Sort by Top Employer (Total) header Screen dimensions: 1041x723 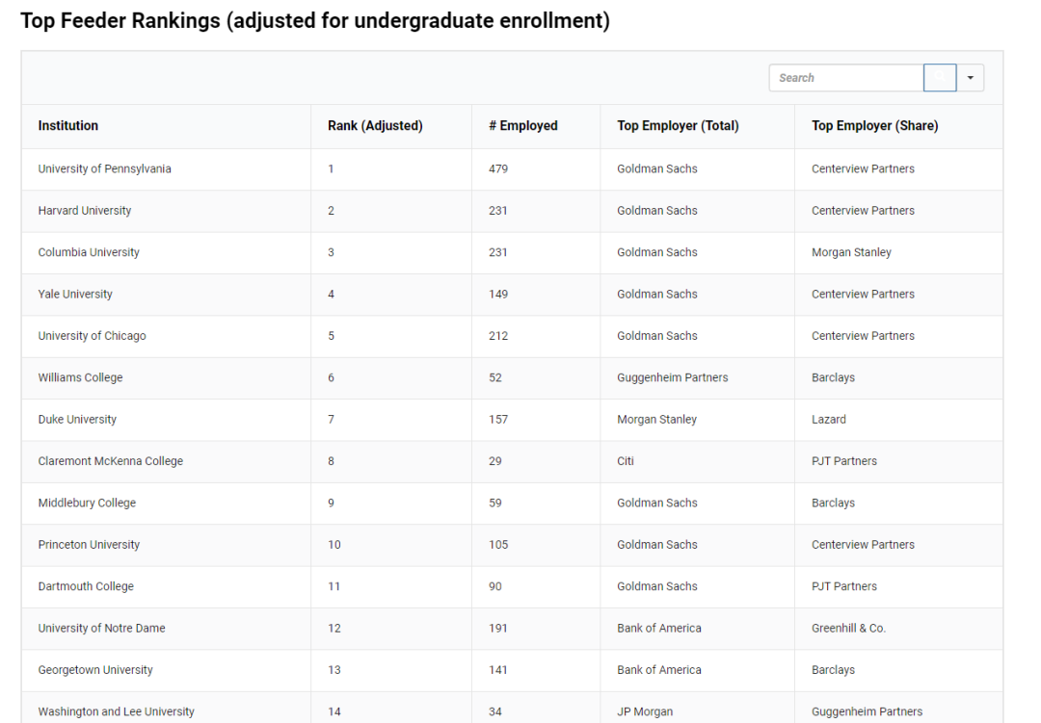pyautogui.click(x=678, y=126)
